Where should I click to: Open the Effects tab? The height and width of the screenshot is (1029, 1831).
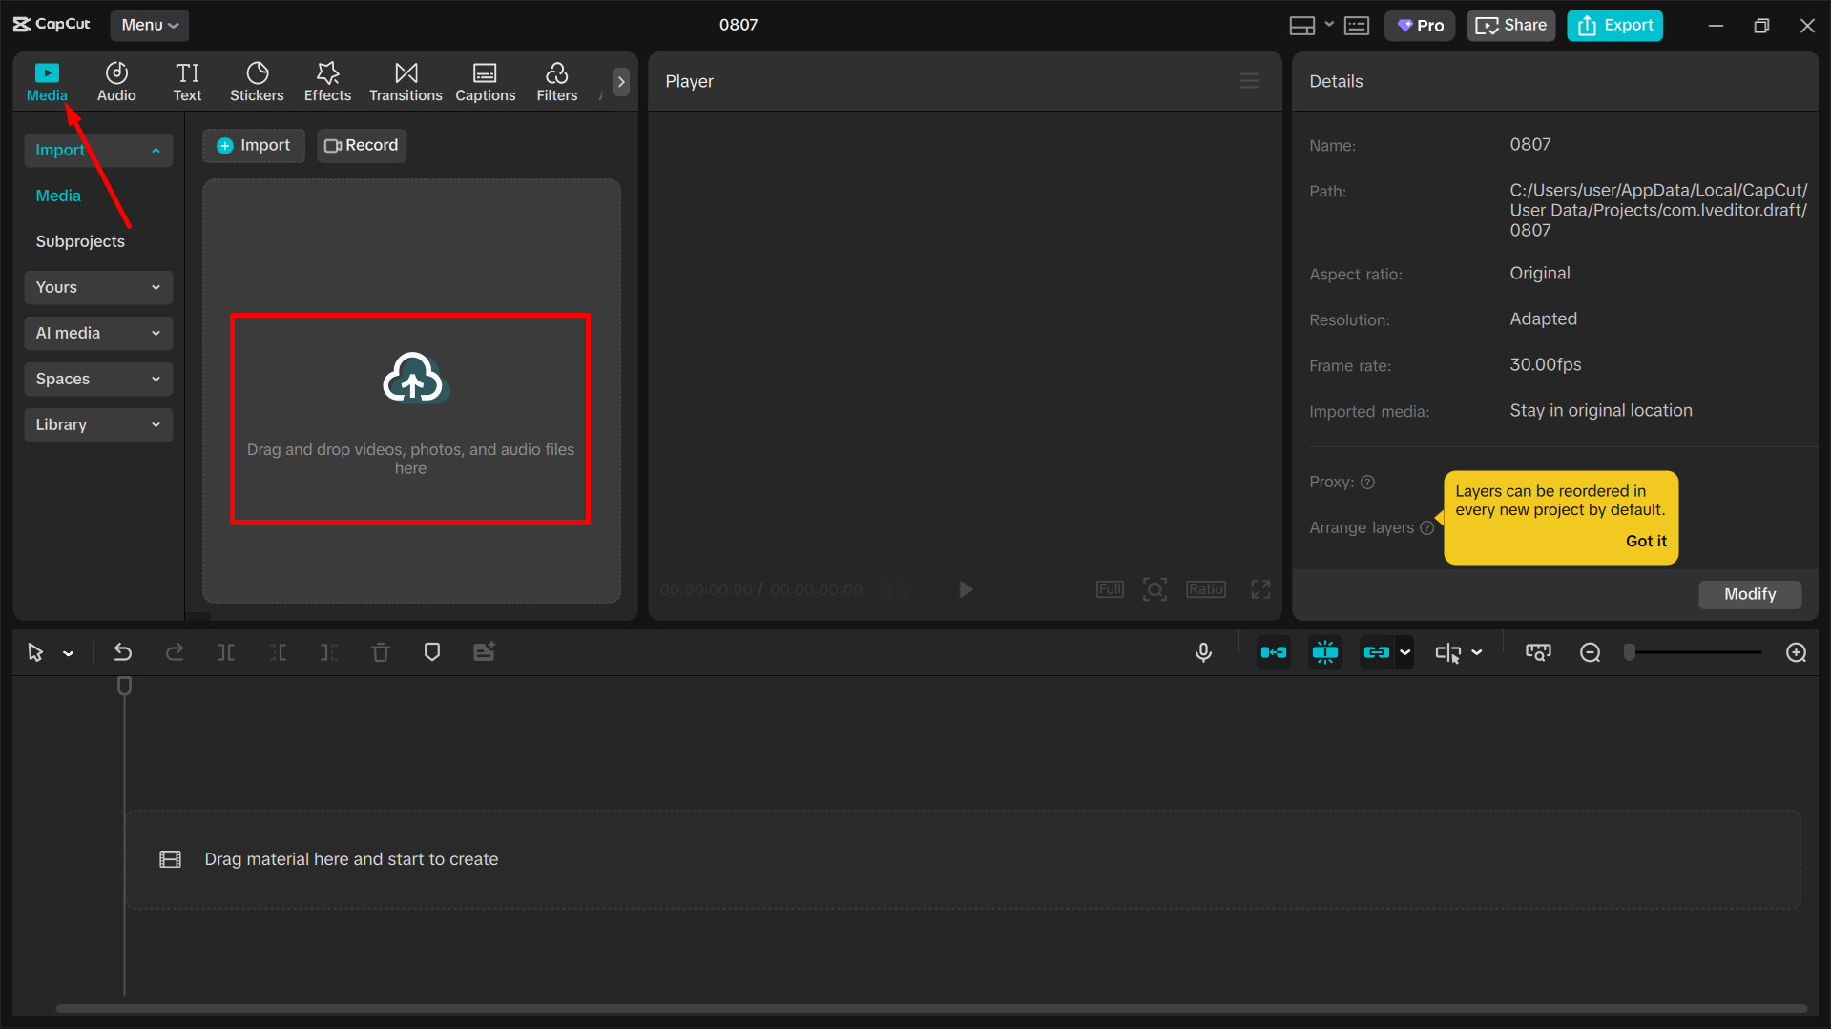[x=327, y=82]
